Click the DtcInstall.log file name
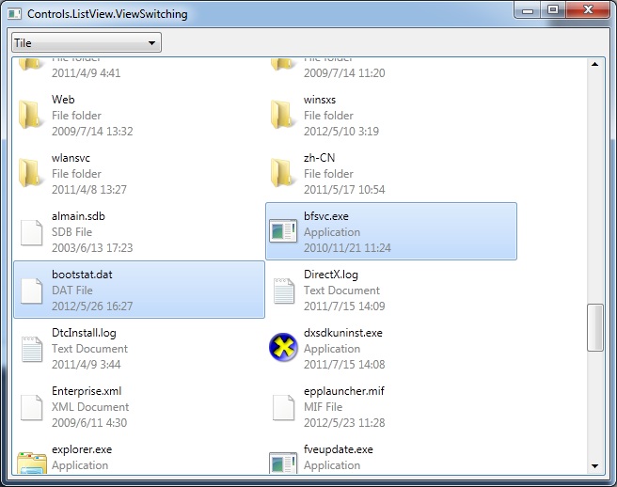 84,333
